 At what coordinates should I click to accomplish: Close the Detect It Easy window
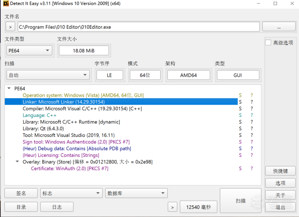click(292, 3)
